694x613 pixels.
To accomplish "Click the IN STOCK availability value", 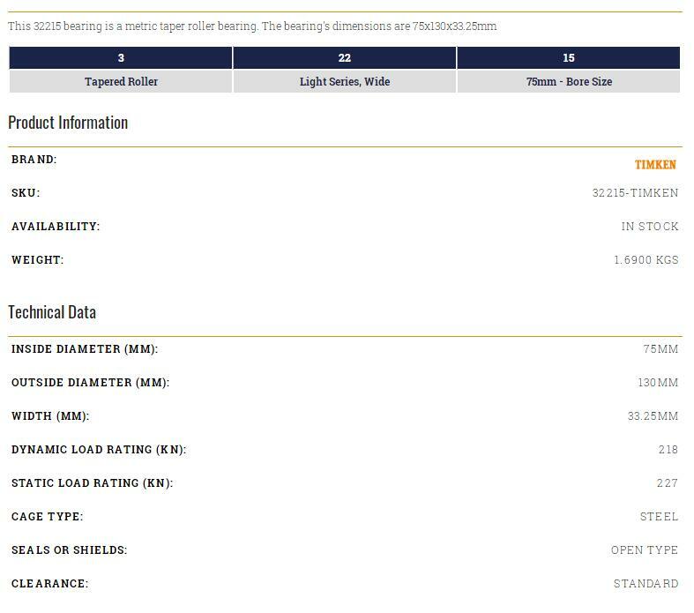I will point(650,227).
